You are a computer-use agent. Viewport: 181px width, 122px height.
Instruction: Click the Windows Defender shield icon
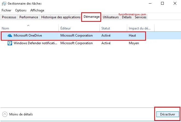point(10,43)
